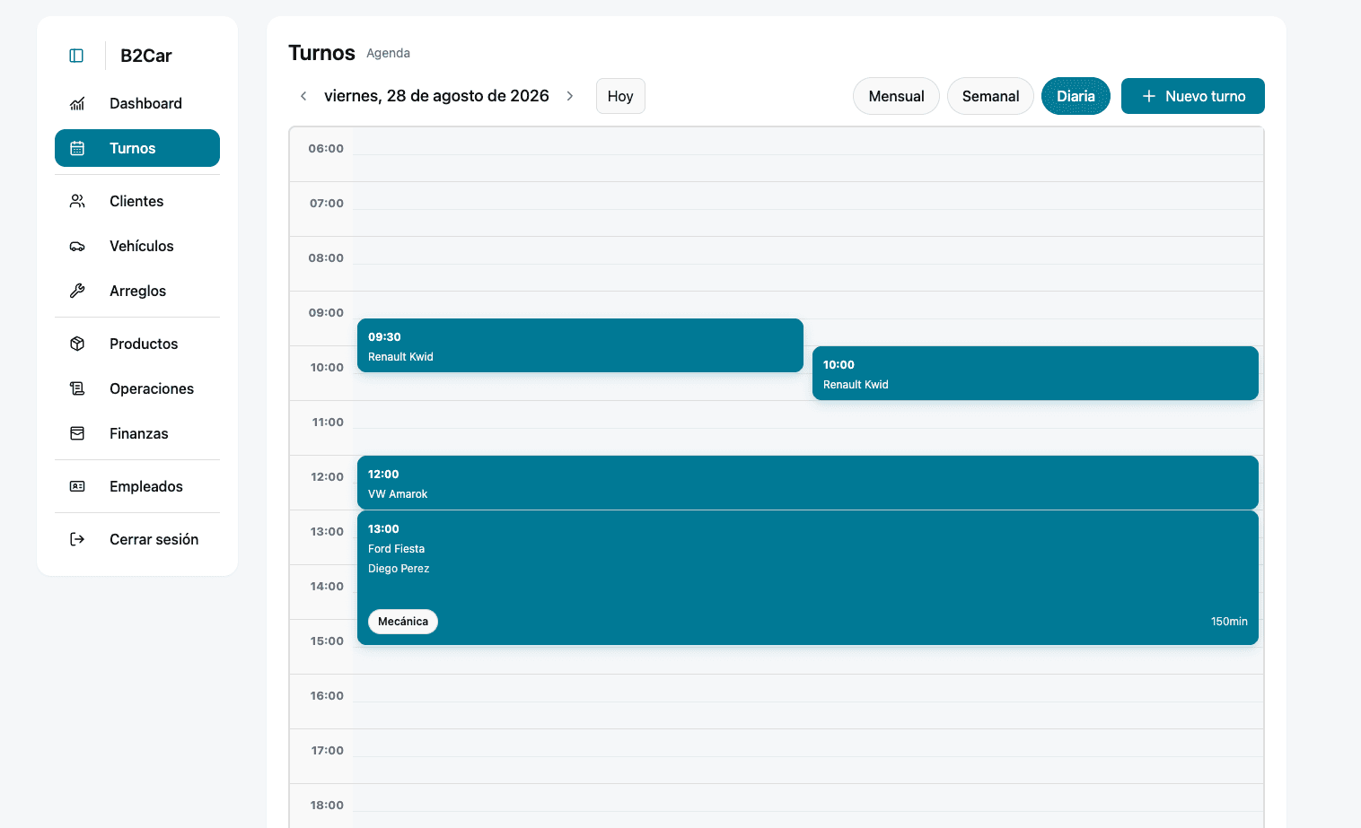Open Finanzas from the sidebar
The image size is (1361, 828).
click(137, 433)
